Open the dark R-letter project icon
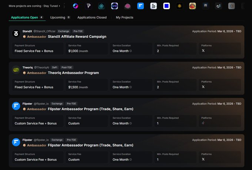The width and height of the screenshot is (252, 170). [206, 6]
